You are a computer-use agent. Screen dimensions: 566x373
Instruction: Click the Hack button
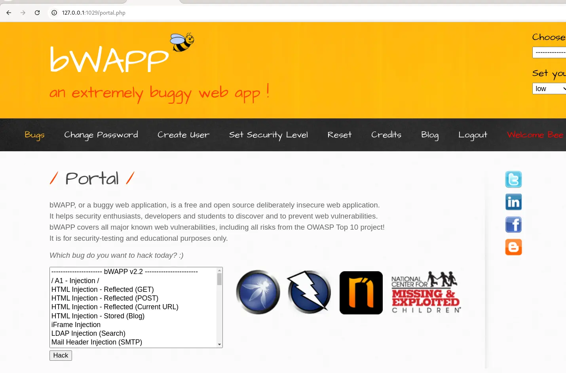(x=61, y=356)
